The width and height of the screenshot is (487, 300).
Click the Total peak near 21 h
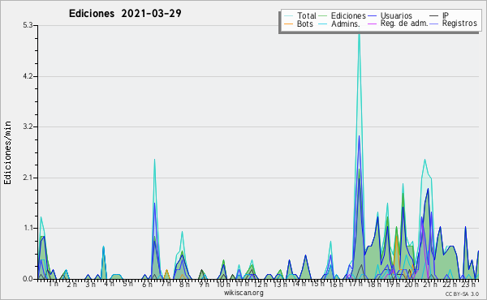pyautogui.click(x=425, y=161)
